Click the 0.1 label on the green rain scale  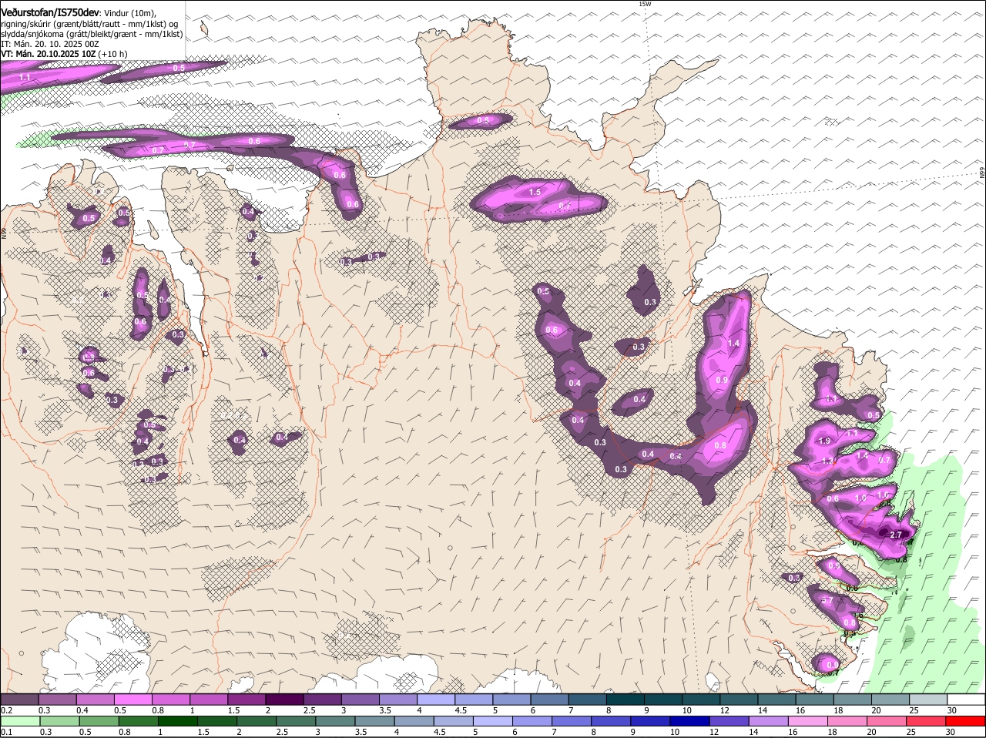click(6, 732)
